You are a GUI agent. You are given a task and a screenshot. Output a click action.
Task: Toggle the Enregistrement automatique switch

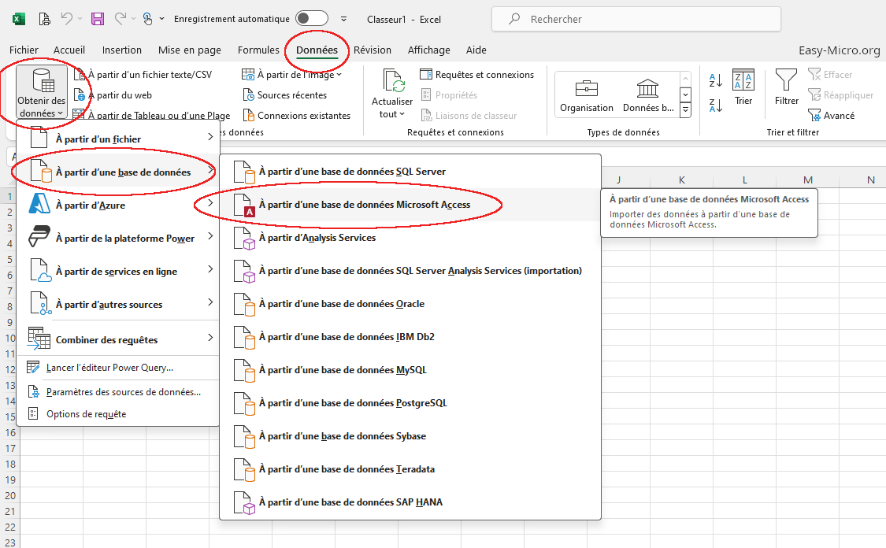pos(312,19)
